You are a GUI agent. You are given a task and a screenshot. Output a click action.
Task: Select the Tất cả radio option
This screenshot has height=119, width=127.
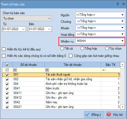[62, 49]
